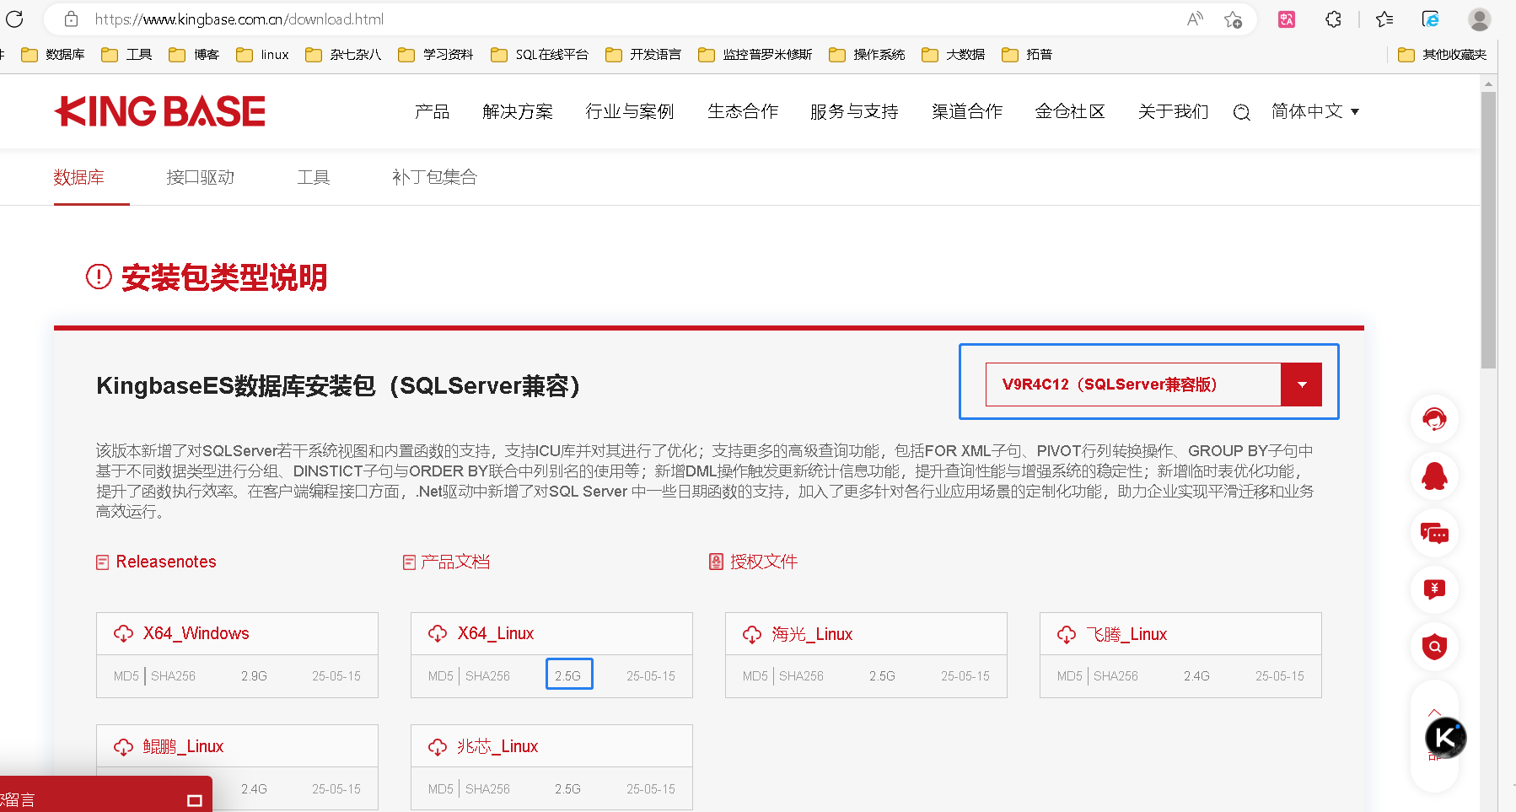Click MD5 for X64_Linux package
This screenshot has height=812, width=1516.
[441, 676]
